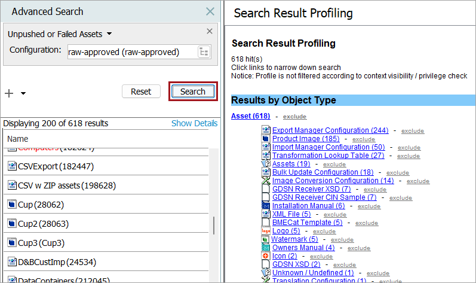Open the add-criteria dropdown arrow
The height and width of the screenshot is (283, 476).
coord(23,93)
